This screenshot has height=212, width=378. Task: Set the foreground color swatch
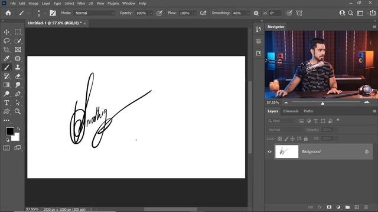pyautogui.click(x=10, y=131)
